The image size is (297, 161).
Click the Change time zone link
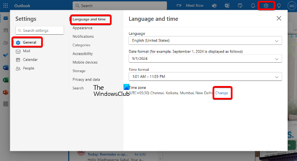(221, 93)
